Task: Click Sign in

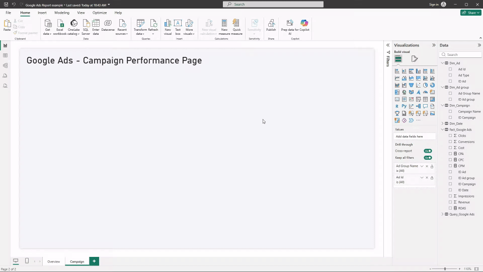Action: [x=434, y=5]
